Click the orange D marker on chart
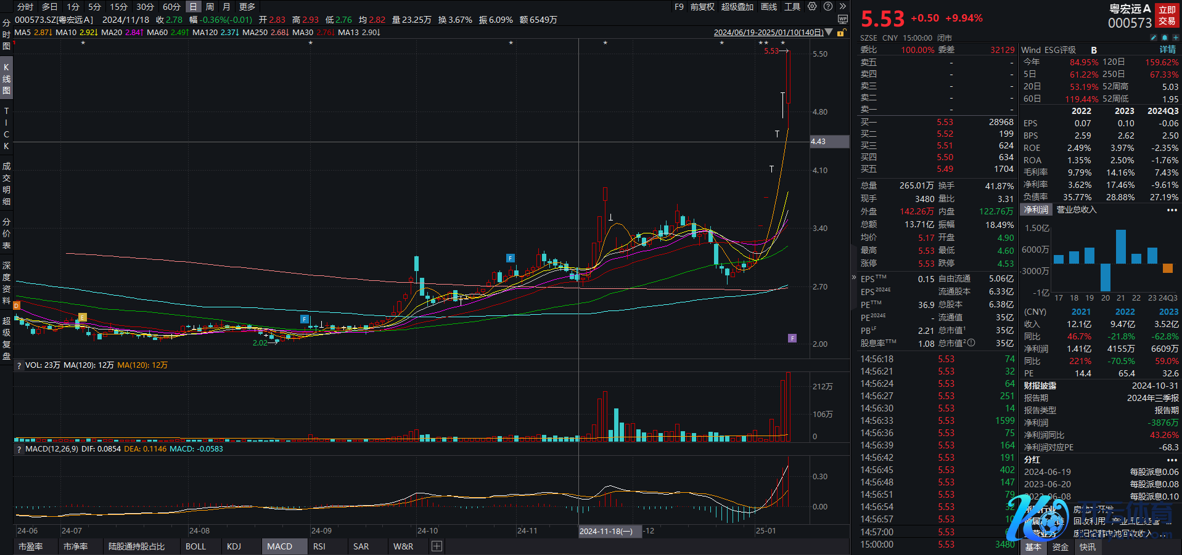Screen dimensions: 1182x555 click(17, 306)
